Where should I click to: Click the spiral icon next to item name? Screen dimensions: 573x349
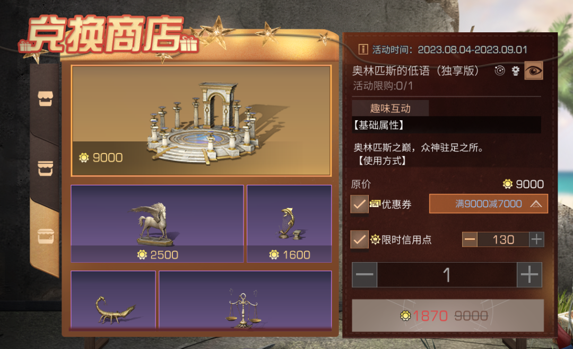tap(500, 70)
